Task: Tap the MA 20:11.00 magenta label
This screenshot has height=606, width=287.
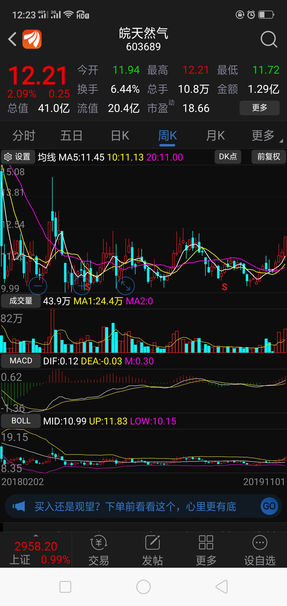Action: point(164,157)
